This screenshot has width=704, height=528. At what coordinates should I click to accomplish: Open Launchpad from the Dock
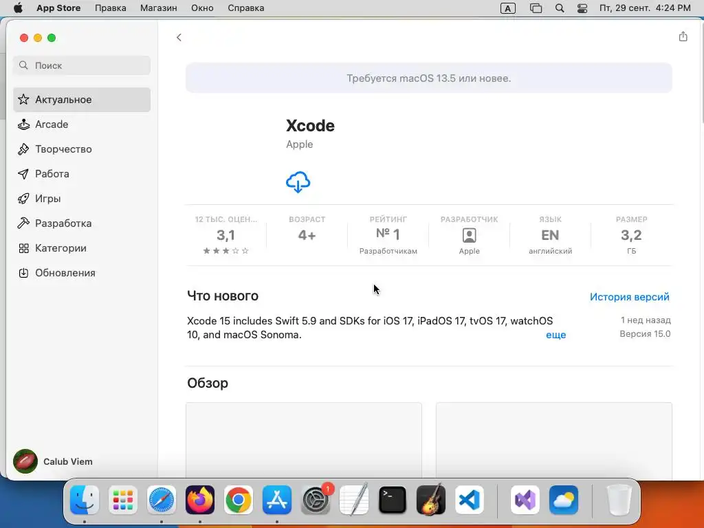[x=123, y=500]
